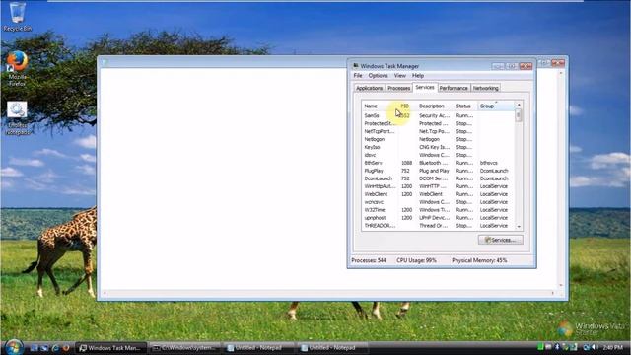Select the NetTcpPort... service row

(438, 131)
